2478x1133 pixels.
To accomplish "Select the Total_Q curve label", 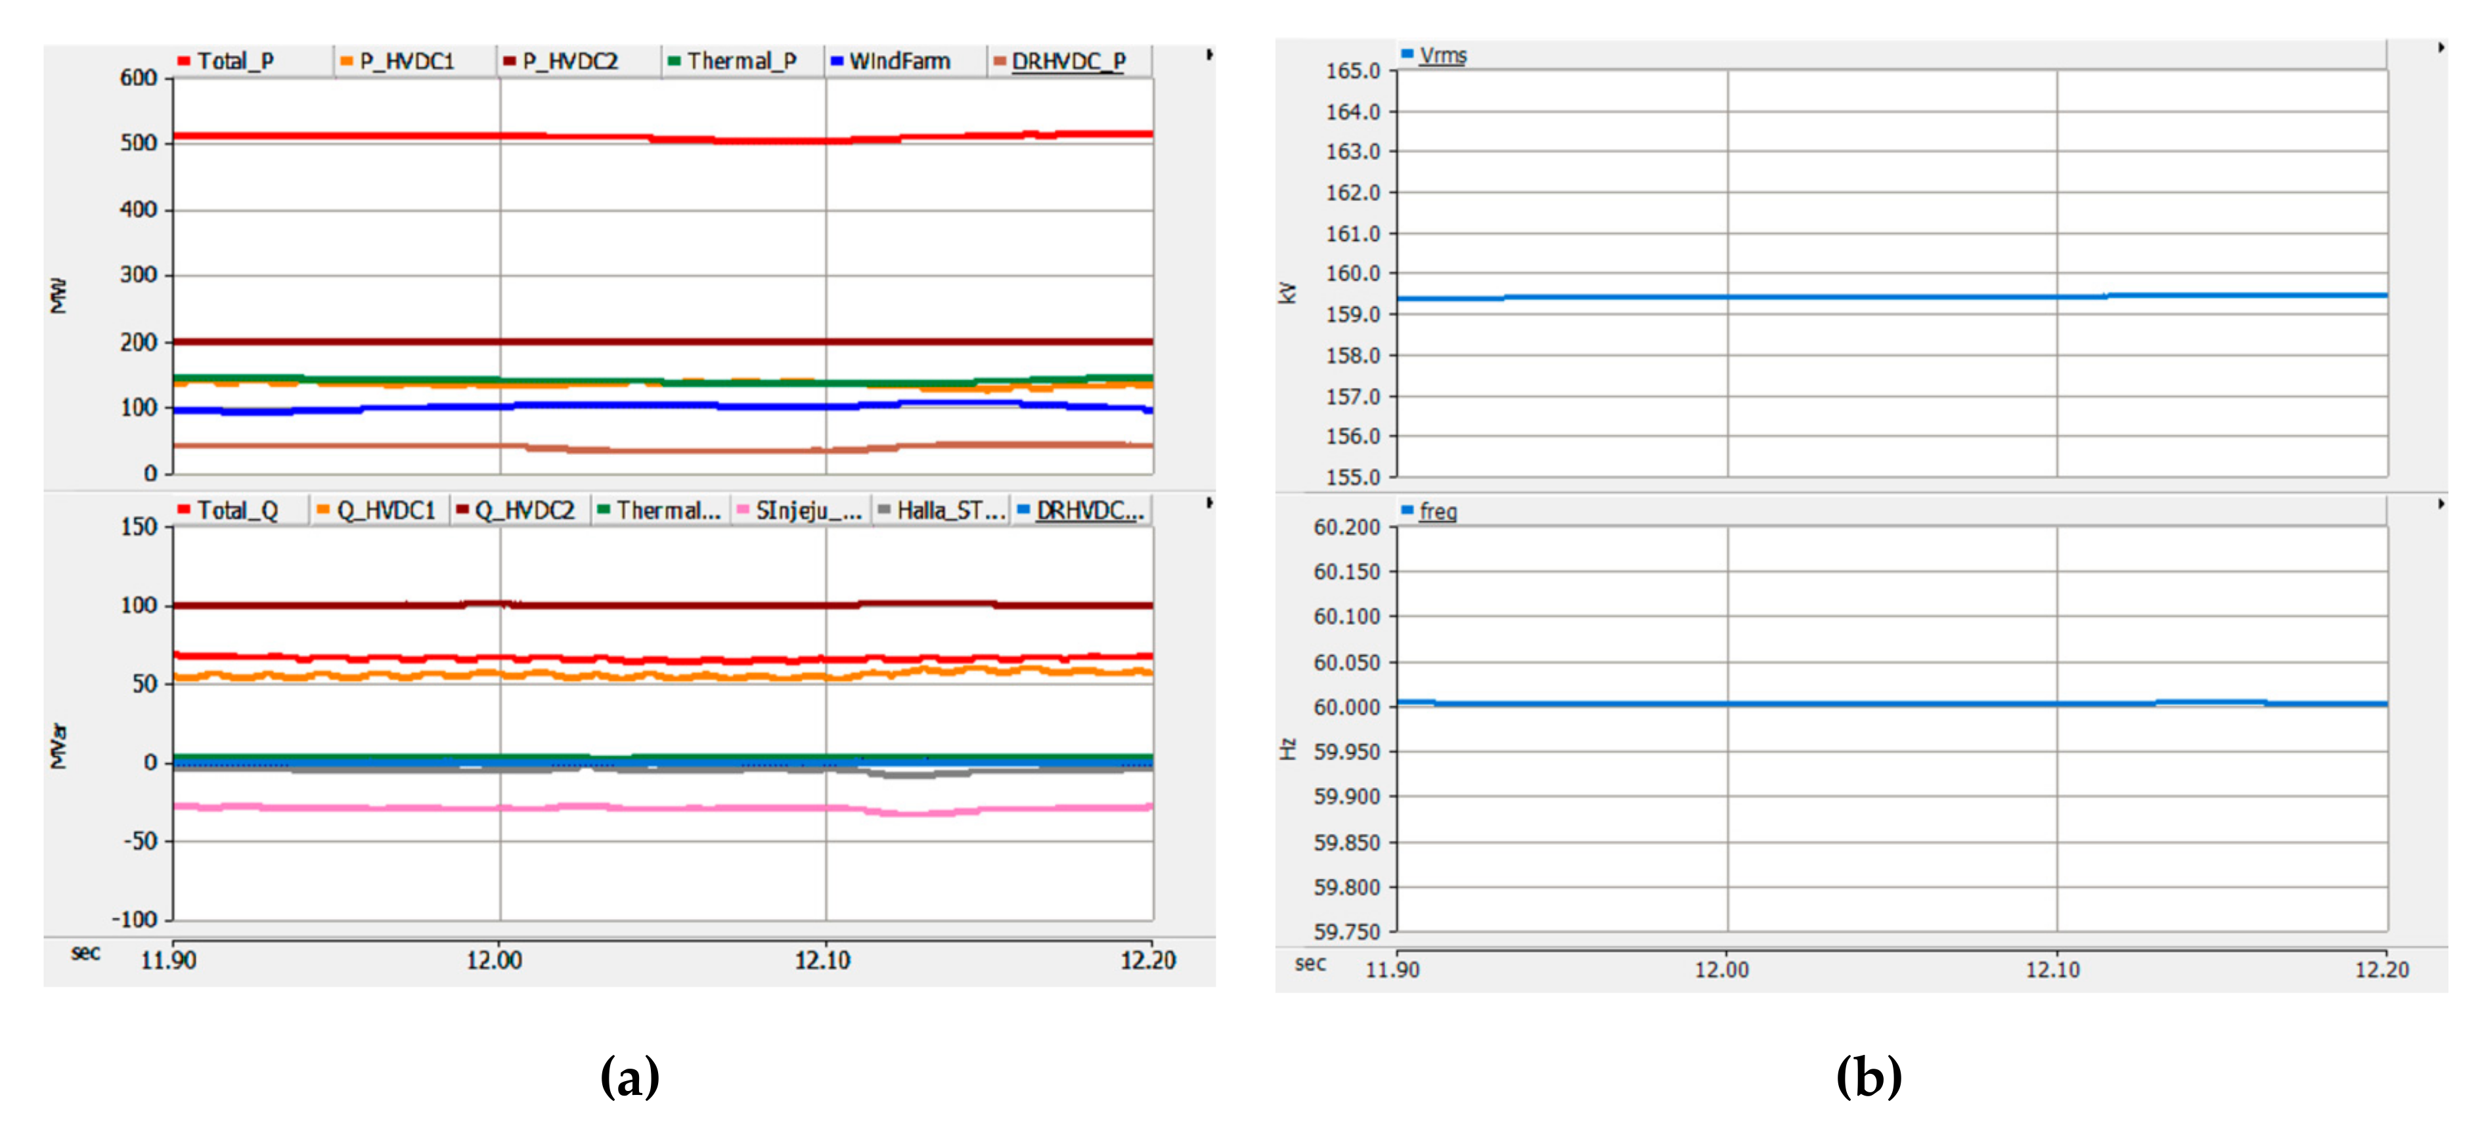I will click(238, 511).
